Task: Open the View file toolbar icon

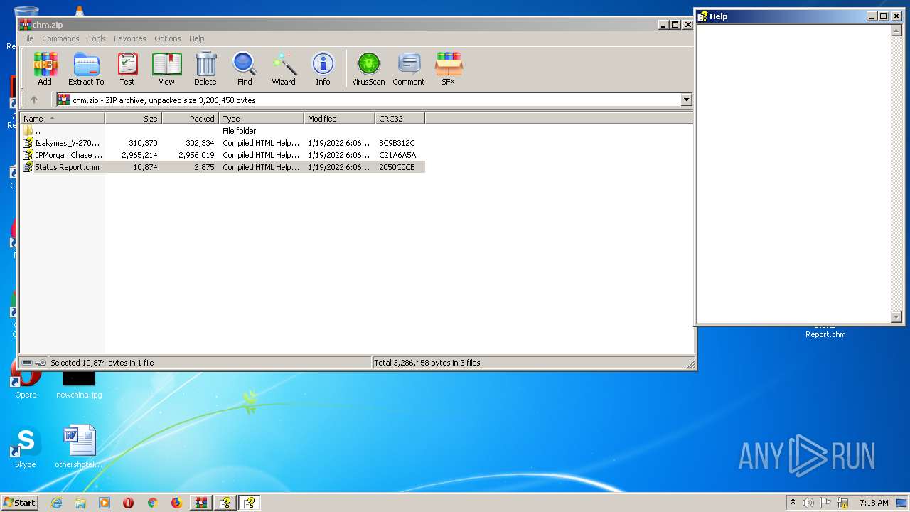Action: tap(166, 69)
